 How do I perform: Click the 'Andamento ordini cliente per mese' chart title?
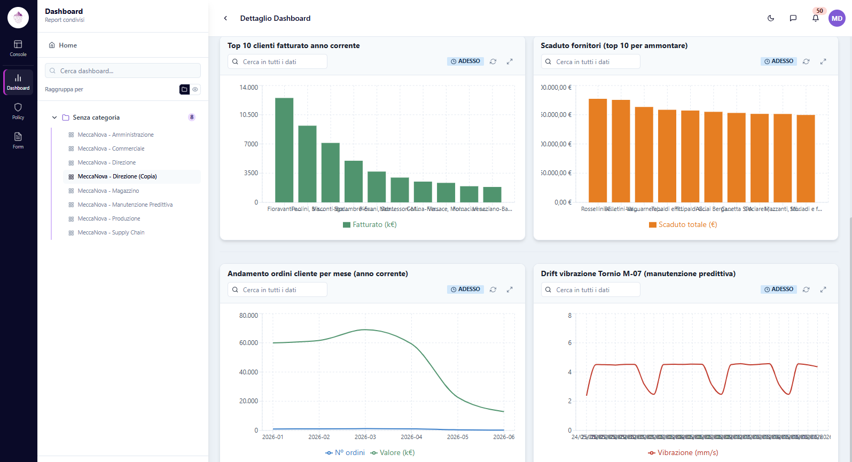point(318,273)
